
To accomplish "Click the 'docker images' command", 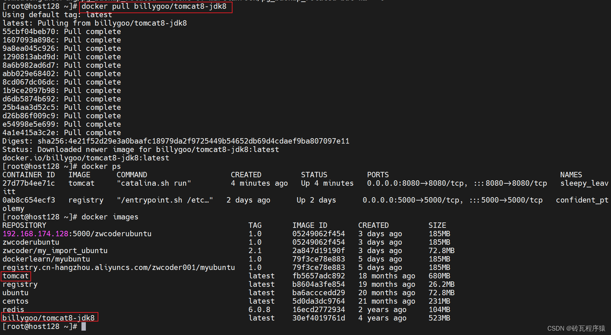I will [x=110, y=217].
